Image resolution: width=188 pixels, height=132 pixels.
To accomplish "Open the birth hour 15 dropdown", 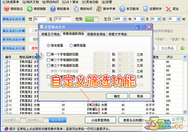I will pyautogui.click(x=178, y=19).
